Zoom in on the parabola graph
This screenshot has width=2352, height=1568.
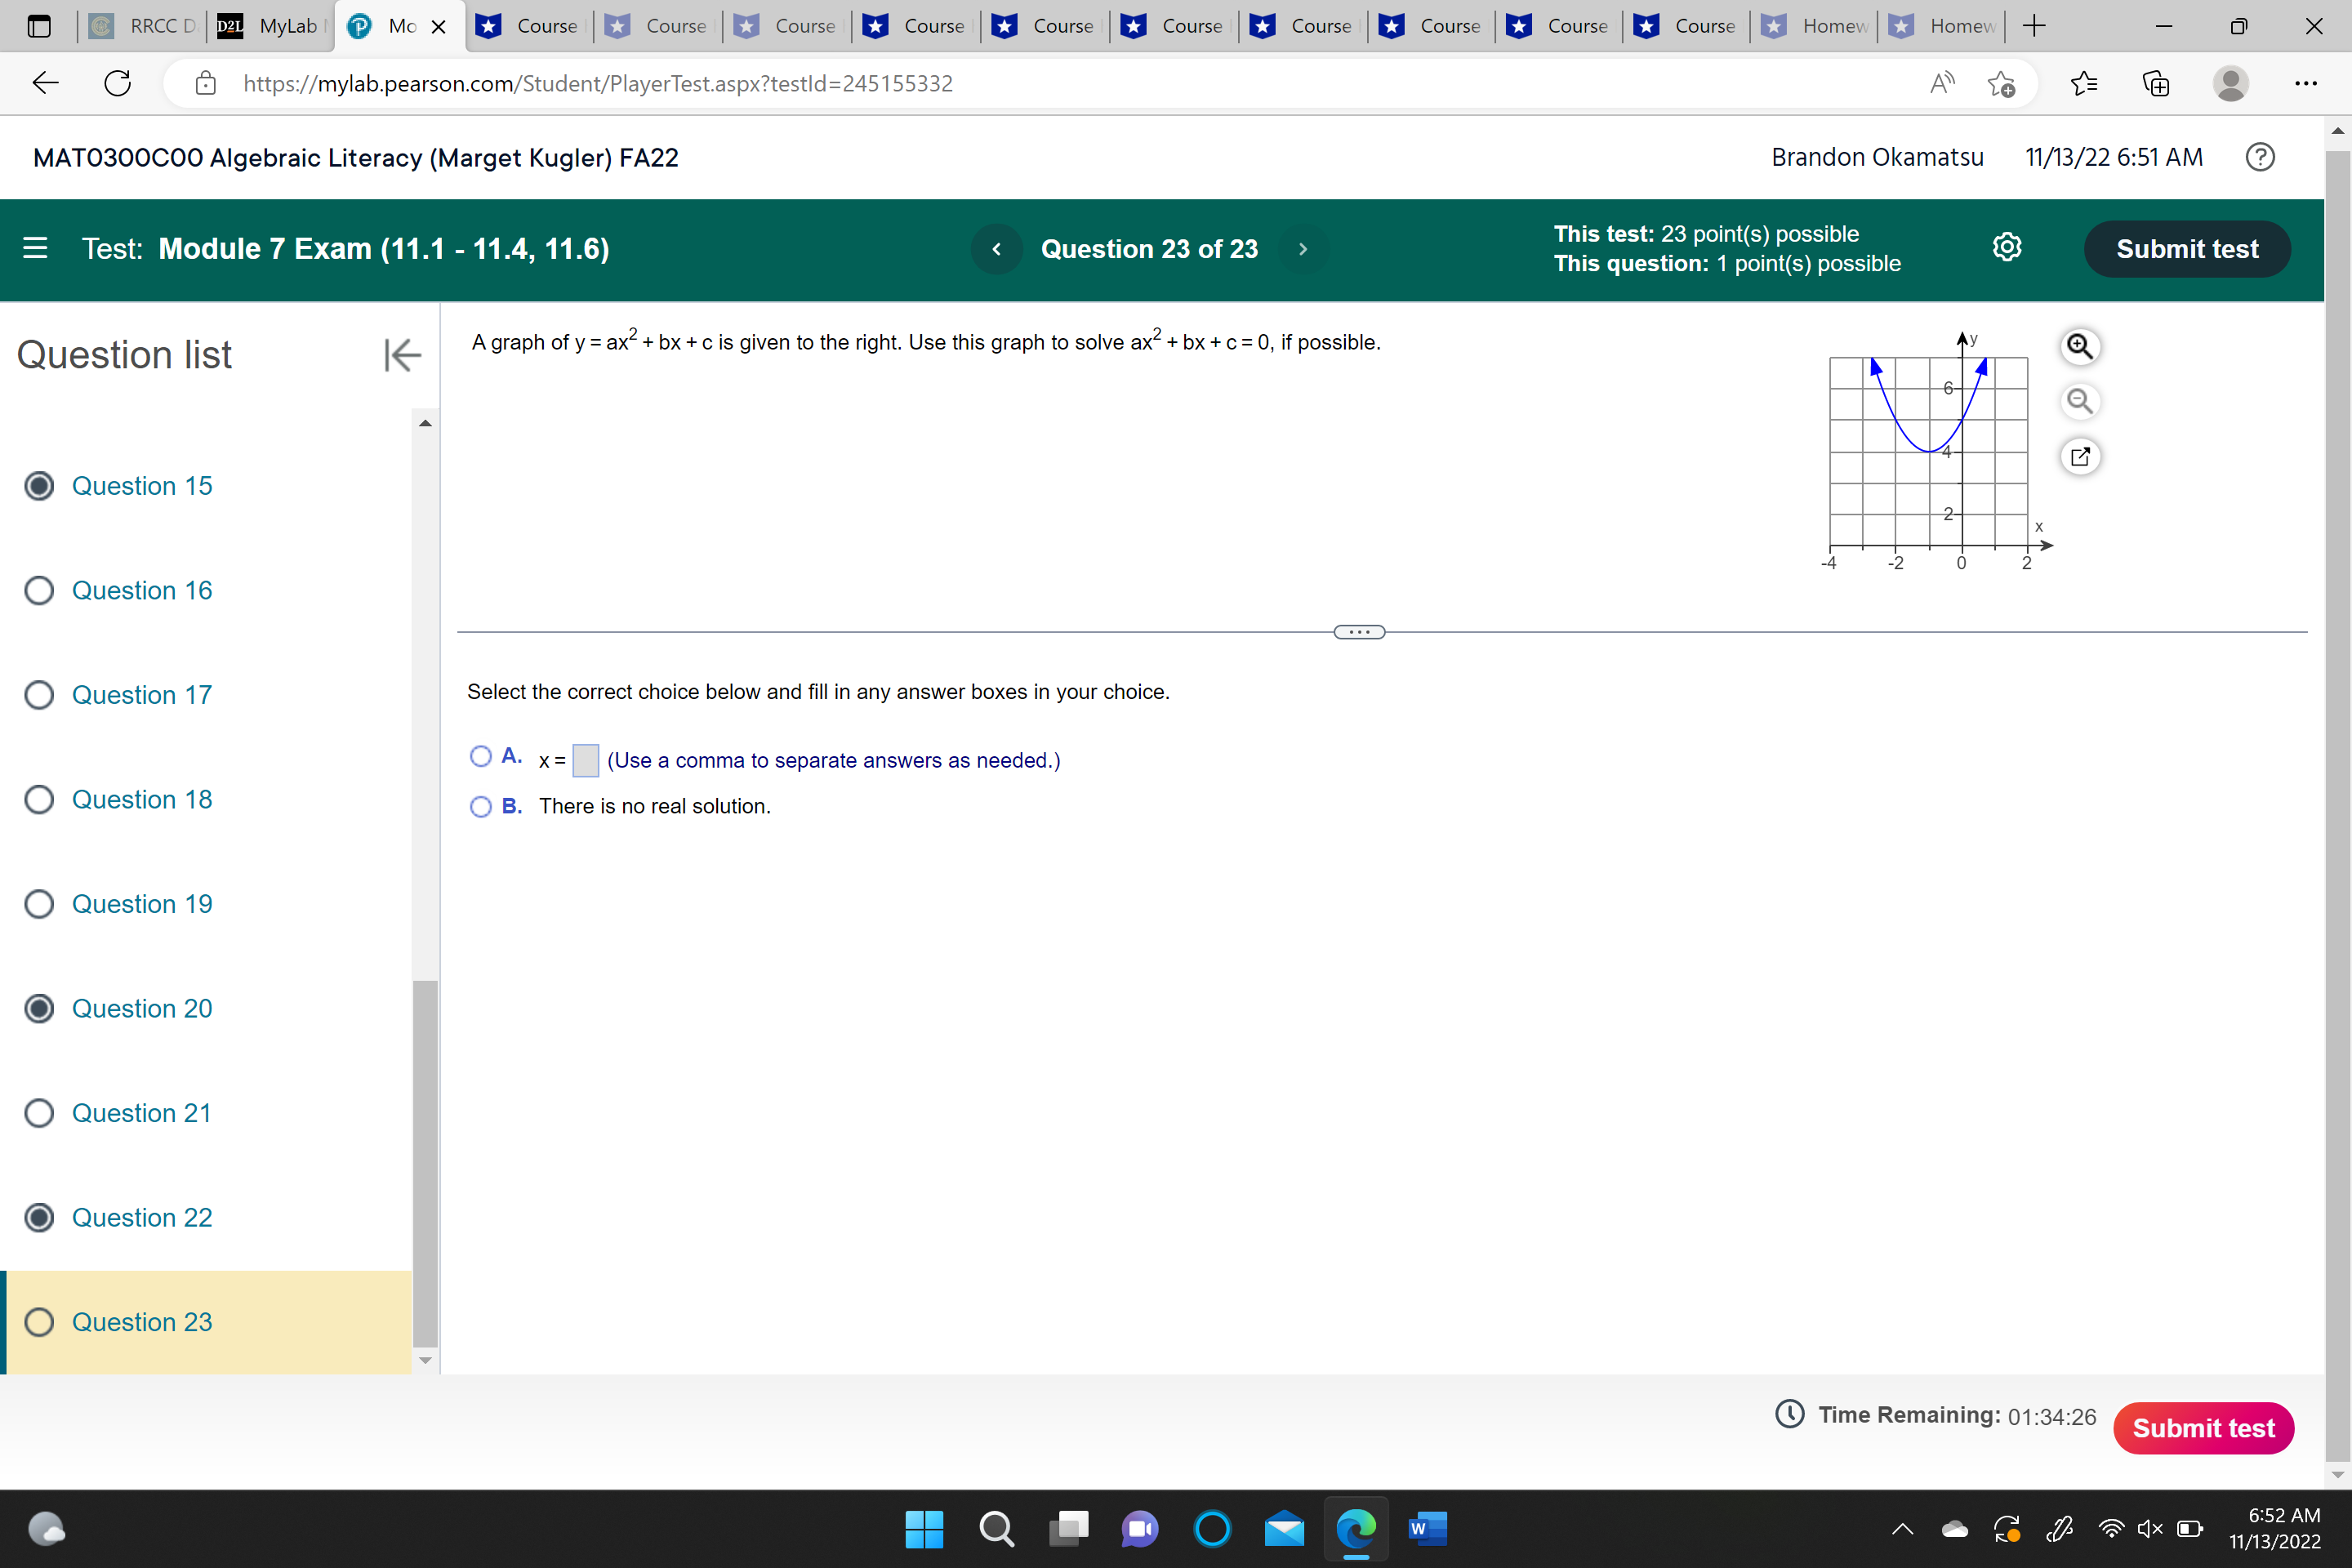point(2079,346)
